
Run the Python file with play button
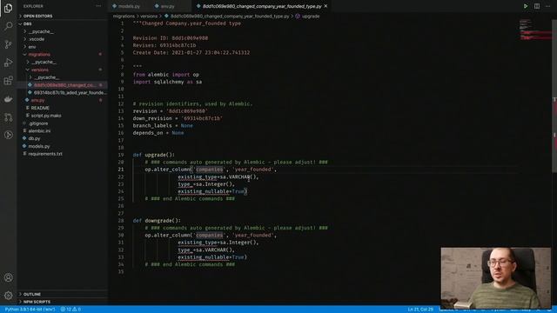point(526,6)
